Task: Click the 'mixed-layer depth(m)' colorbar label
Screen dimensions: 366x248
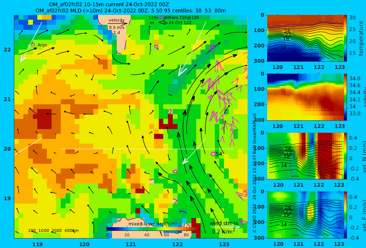Action: [153, 224]
